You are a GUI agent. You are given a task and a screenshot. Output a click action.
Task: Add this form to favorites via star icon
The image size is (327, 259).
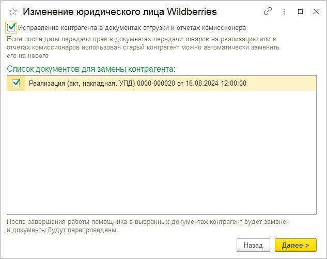13,11
